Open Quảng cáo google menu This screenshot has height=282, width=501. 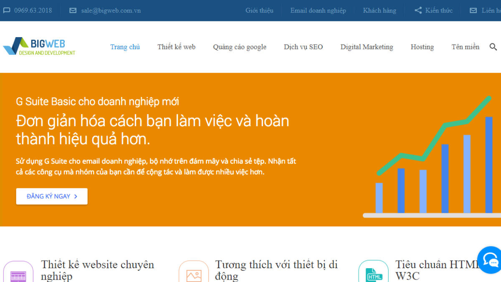pos(240,47)
